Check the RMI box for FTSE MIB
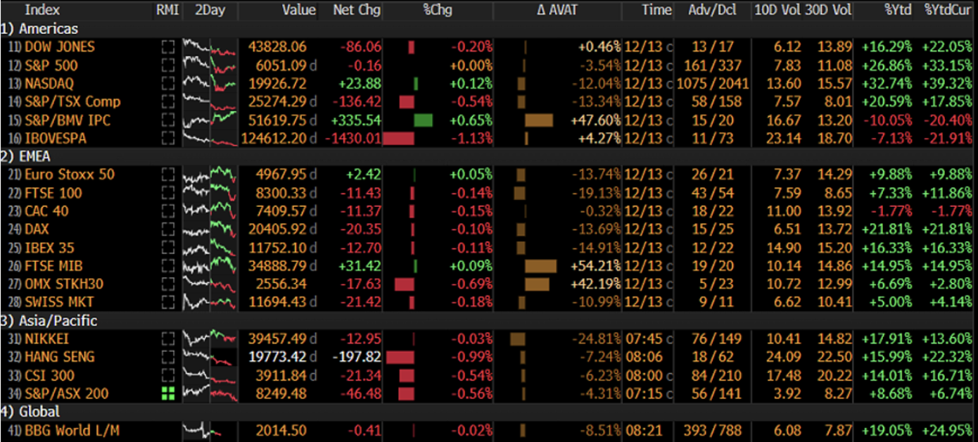This screenshot has height=442, width=978. 167,265
